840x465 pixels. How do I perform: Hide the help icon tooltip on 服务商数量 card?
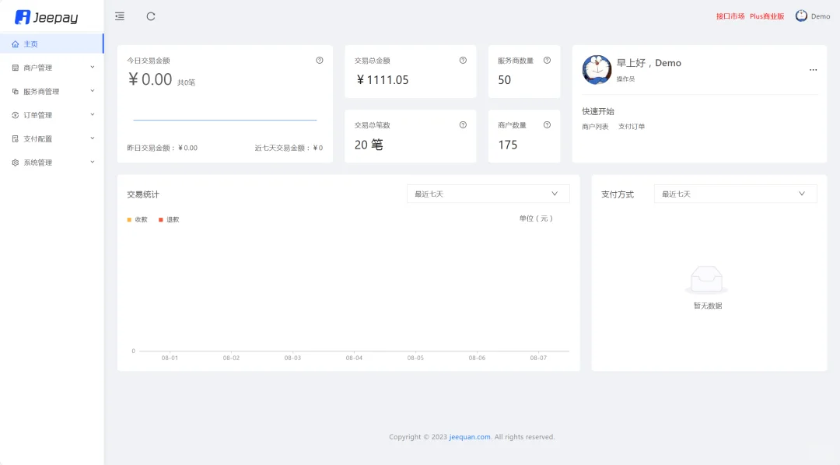547,59
